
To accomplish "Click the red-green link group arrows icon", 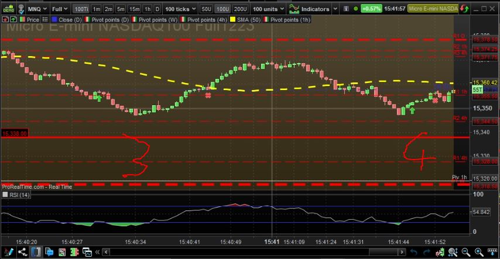I will [465, 9].
